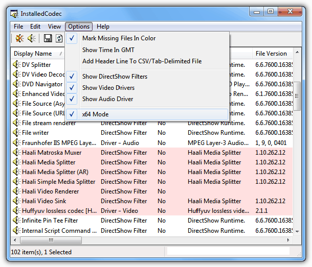Click the InstalledCodec title bar app icon
312x267 pixels.
click(x=14, y=13)
